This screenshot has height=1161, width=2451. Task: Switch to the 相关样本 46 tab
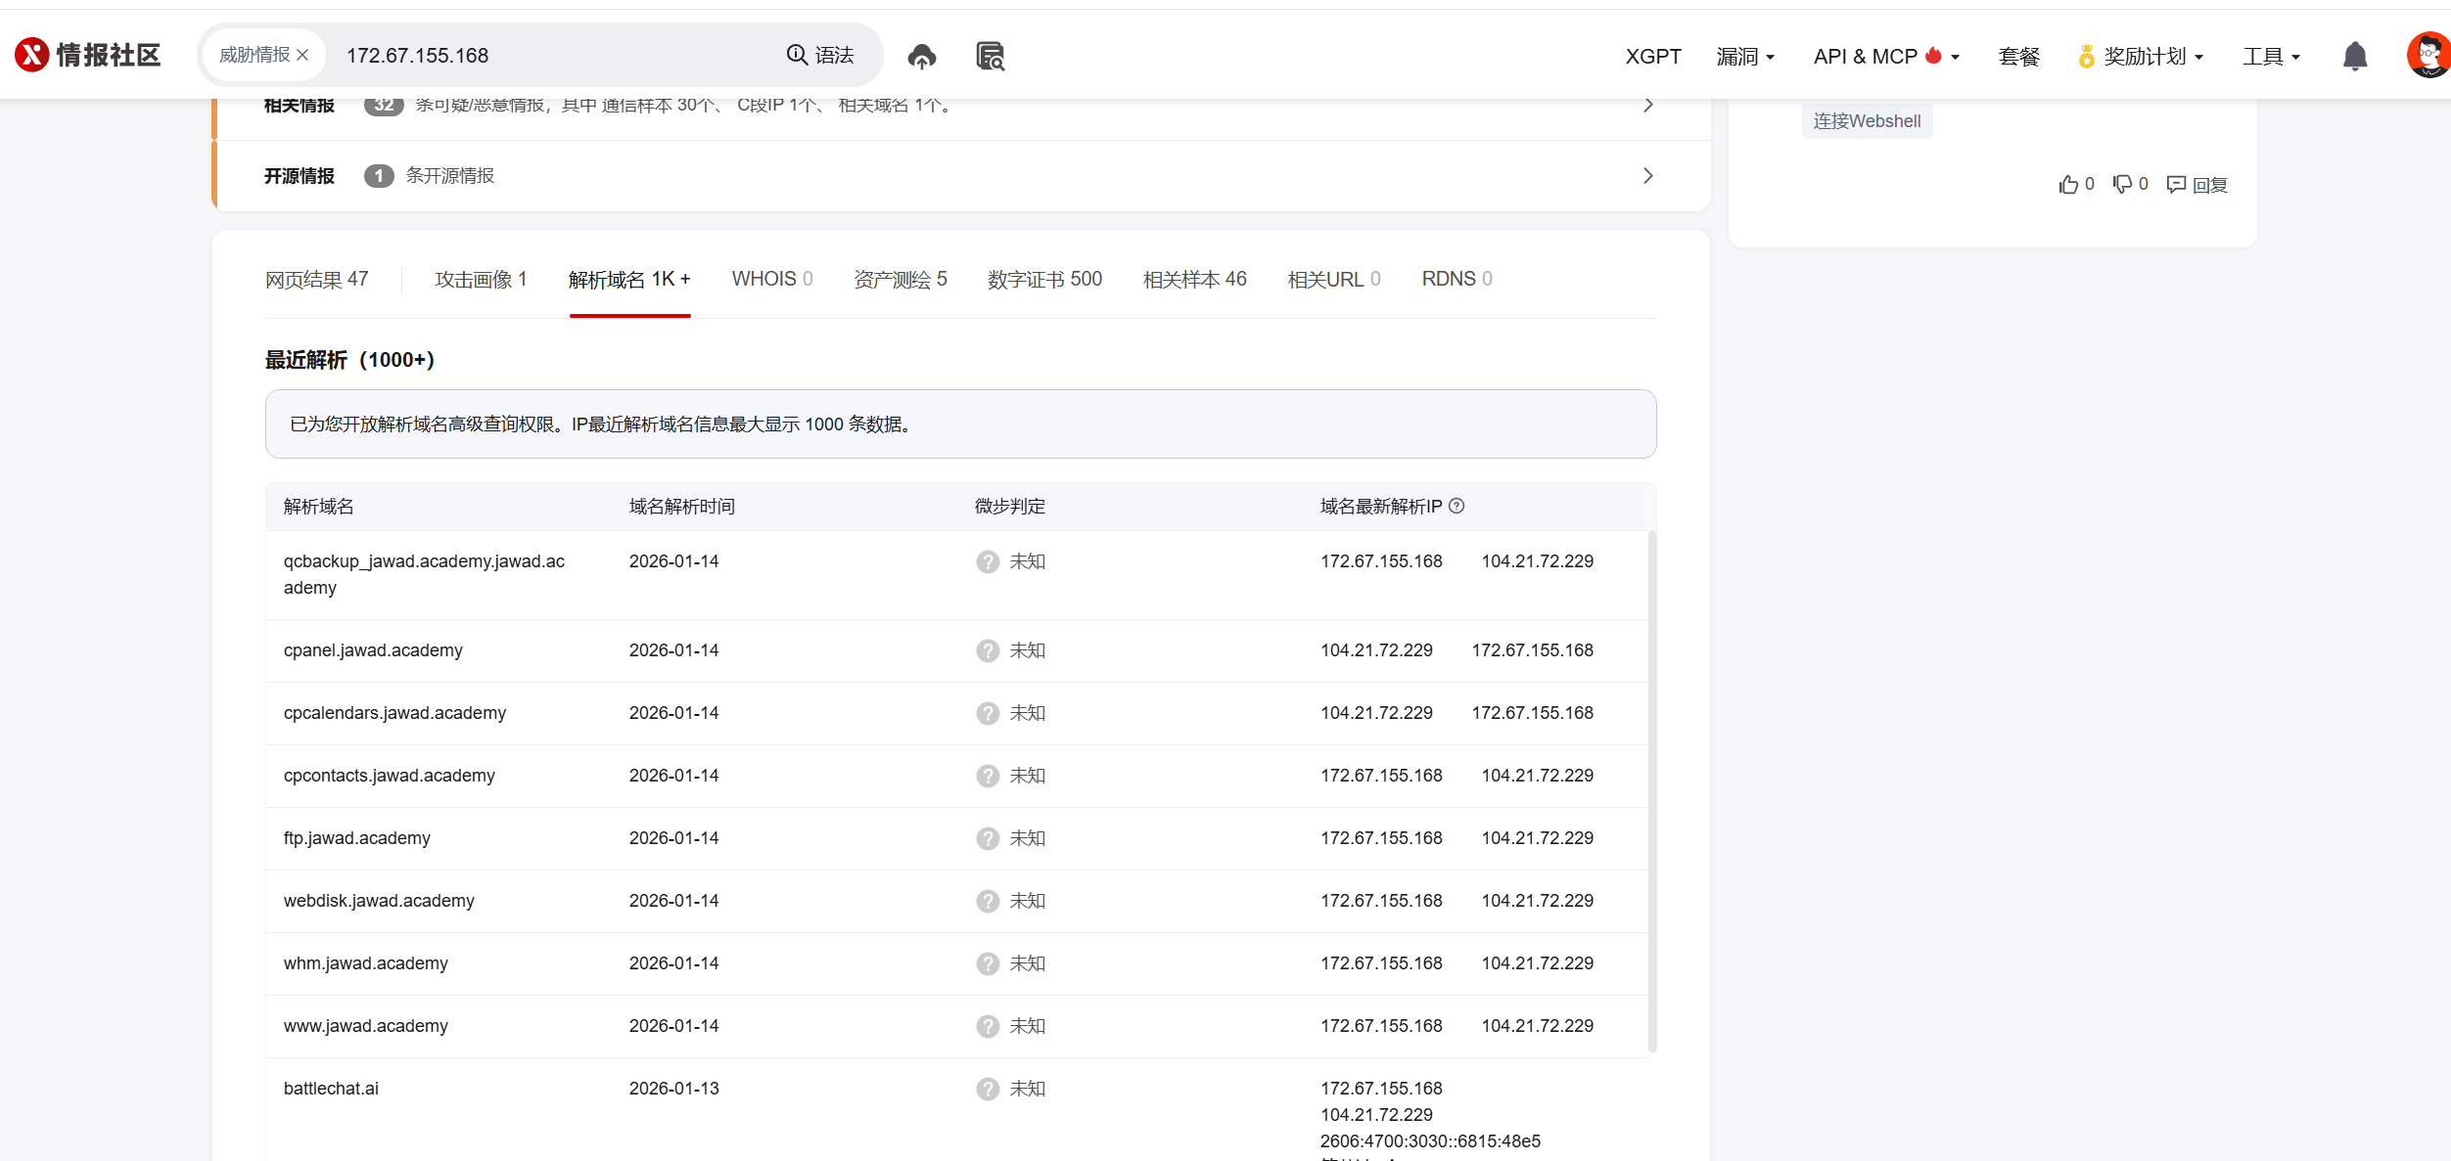[x=1194, y=280]
